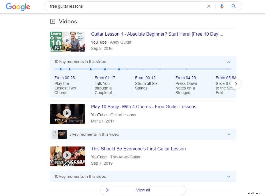
Task: Open the Guitar Lesson 1 Absolute Beginner result
Action: point(157,34)
